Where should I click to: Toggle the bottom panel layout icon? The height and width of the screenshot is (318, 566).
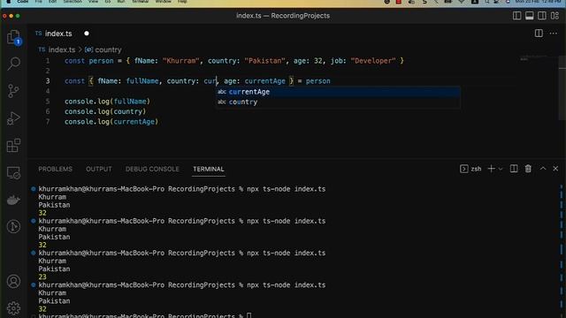click(530, 16)
